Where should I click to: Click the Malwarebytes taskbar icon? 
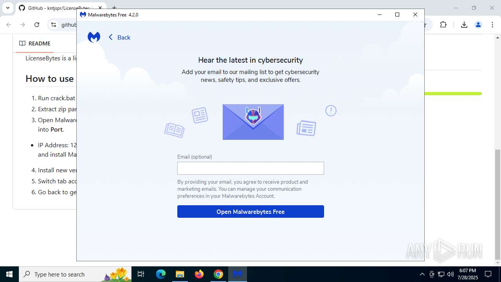click(x=238, y=274)
